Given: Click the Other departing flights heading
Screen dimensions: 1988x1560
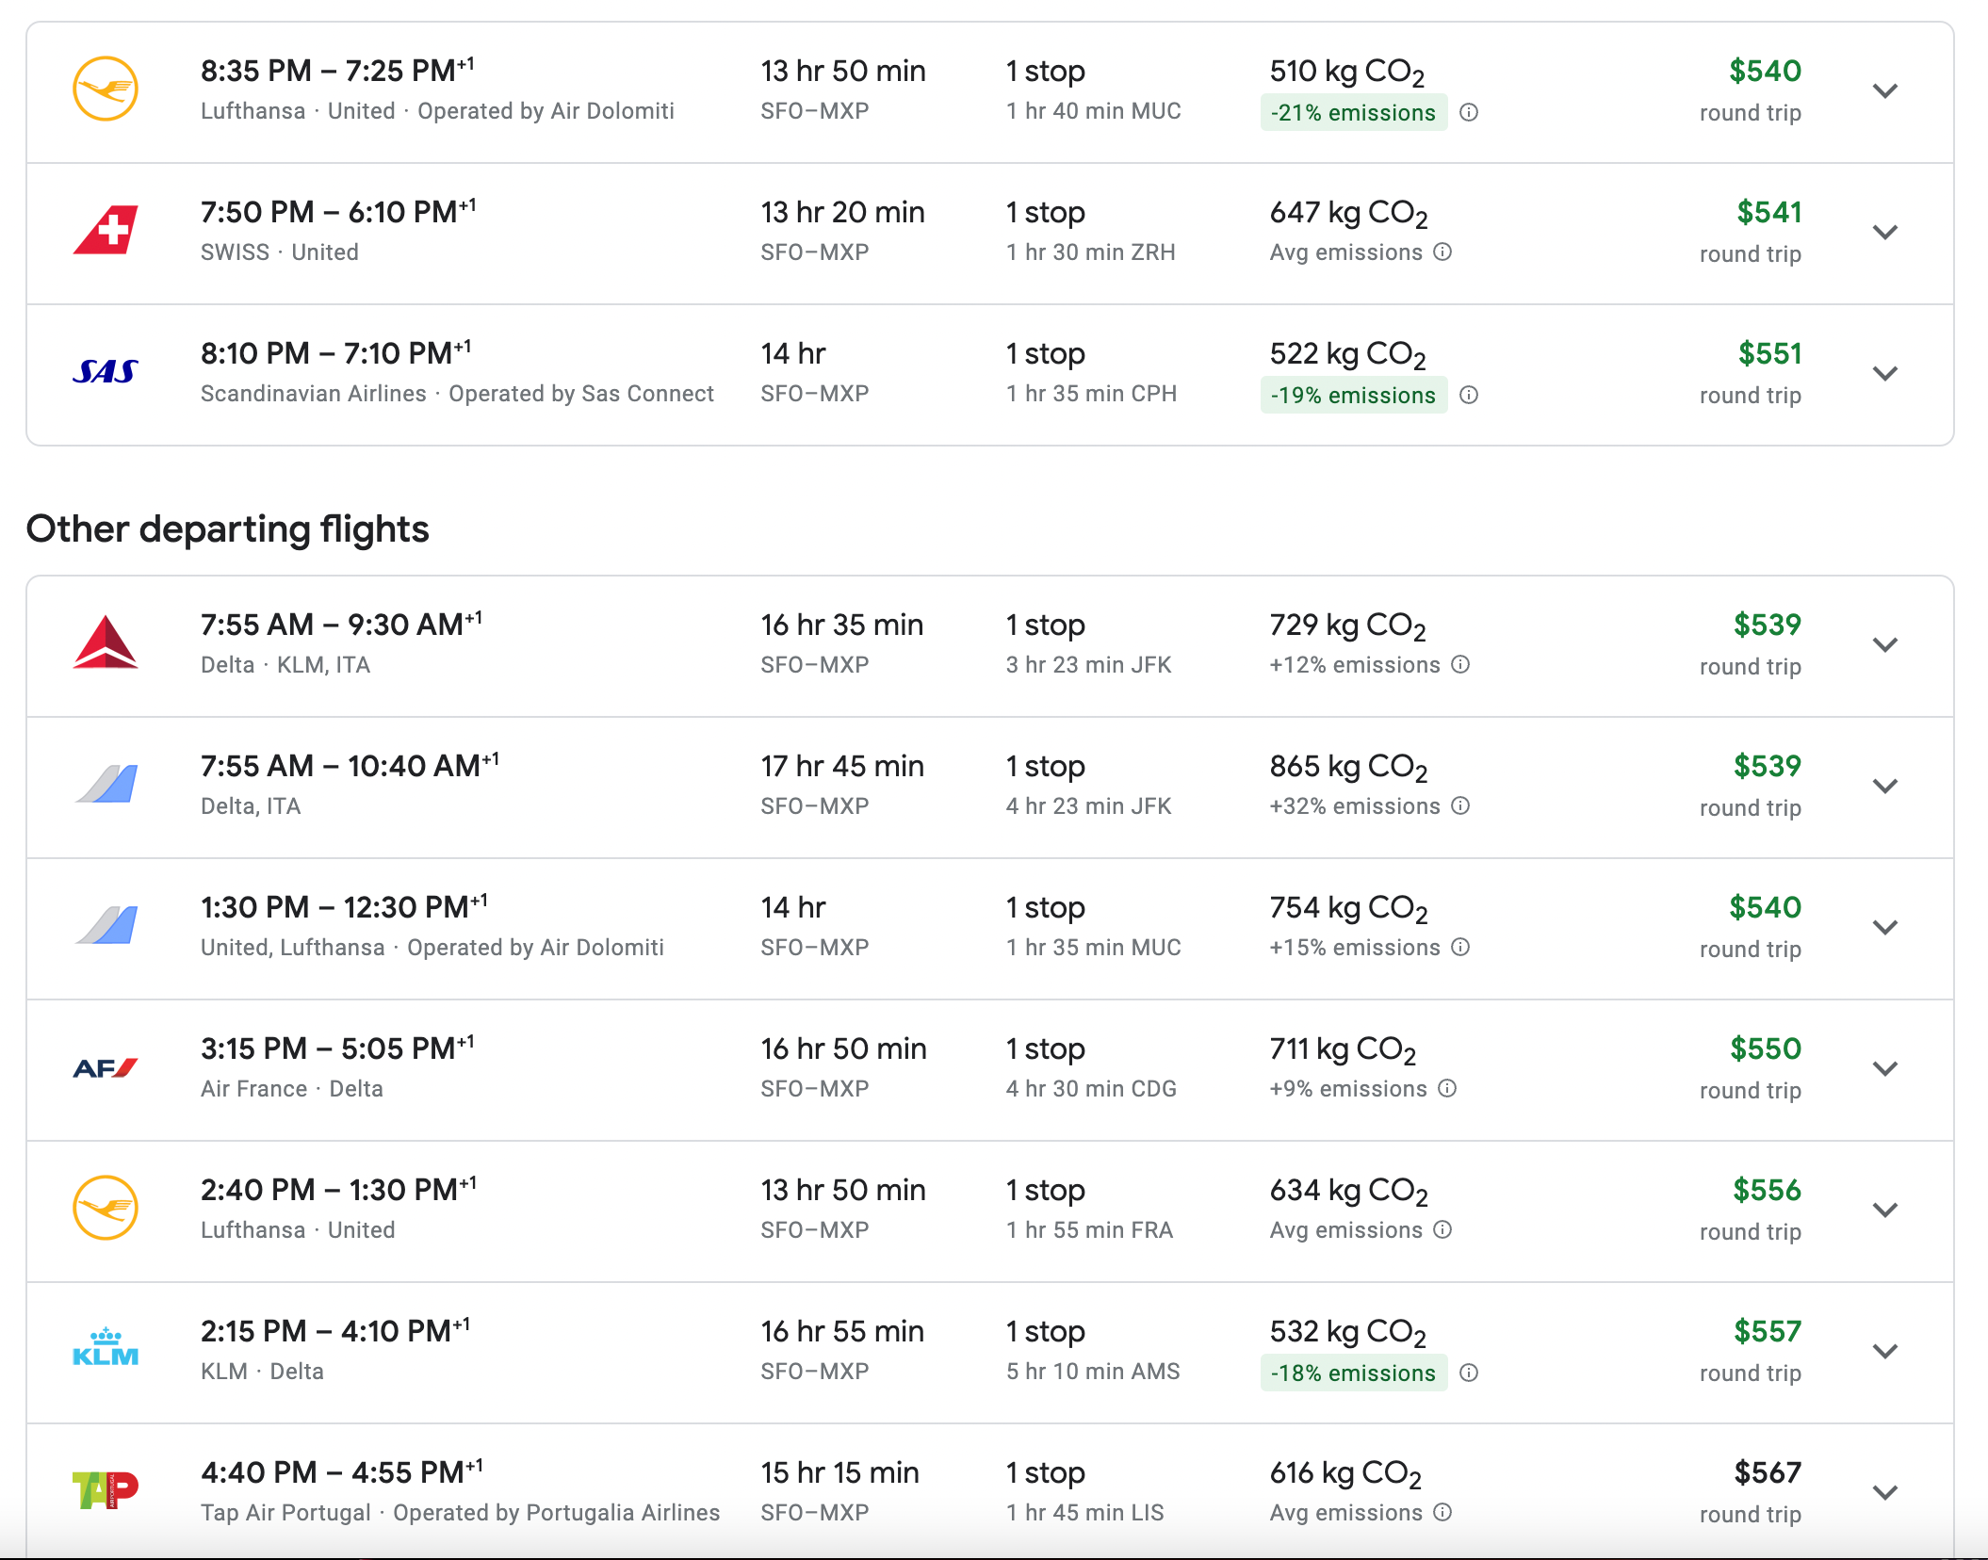Looking at the screenshot, I should (x=228, y=528).
